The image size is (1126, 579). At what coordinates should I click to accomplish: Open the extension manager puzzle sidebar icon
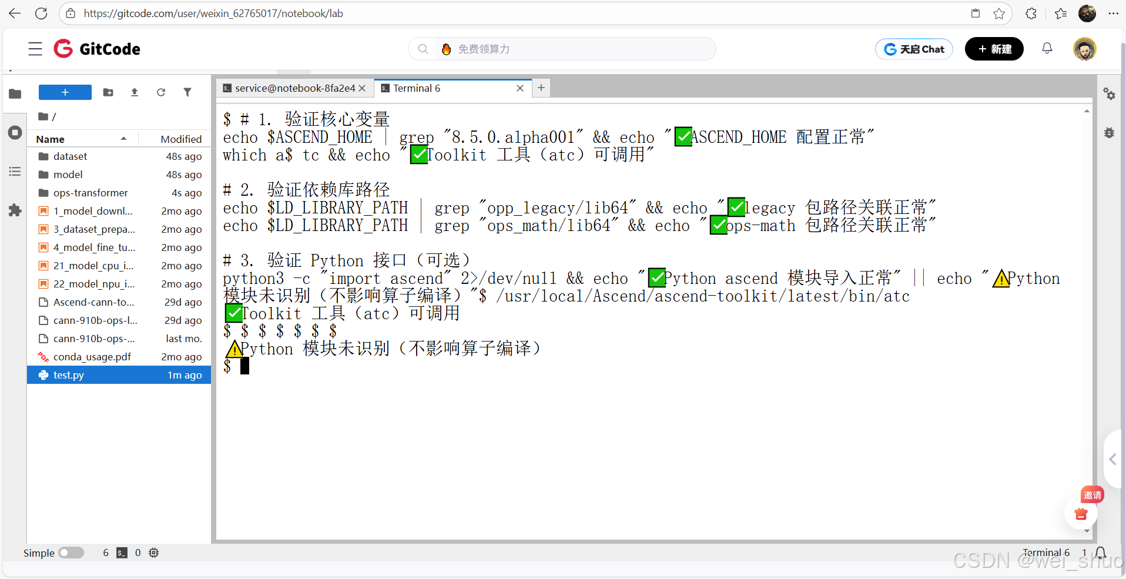[x=15, y=210]
